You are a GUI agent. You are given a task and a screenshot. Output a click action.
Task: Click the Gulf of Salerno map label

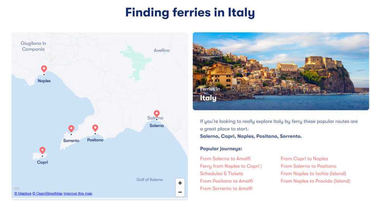150,180
